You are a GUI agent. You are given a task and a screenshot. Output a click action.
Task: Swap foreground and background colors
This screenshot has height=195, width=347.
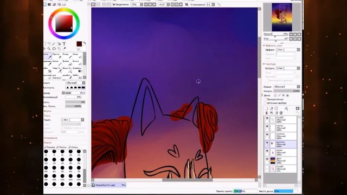point(85,43)
